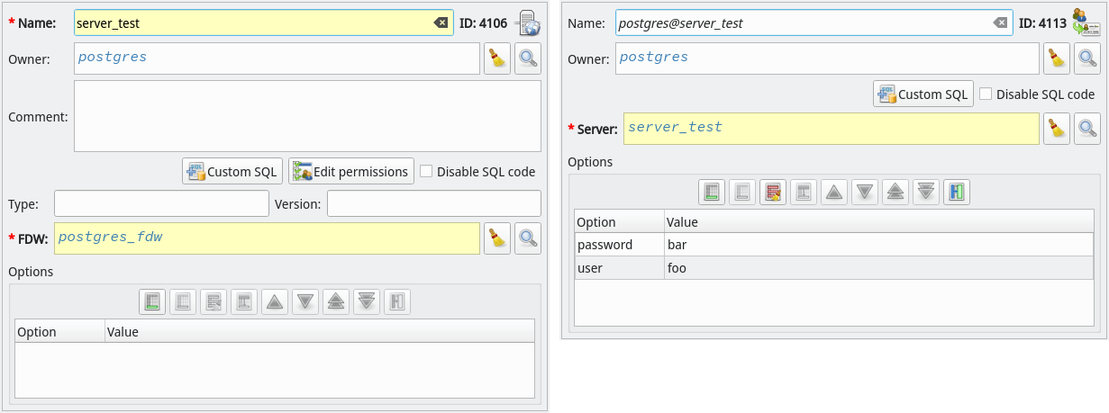
Task: Click Option column header in server form table
Action: [59, 332]
